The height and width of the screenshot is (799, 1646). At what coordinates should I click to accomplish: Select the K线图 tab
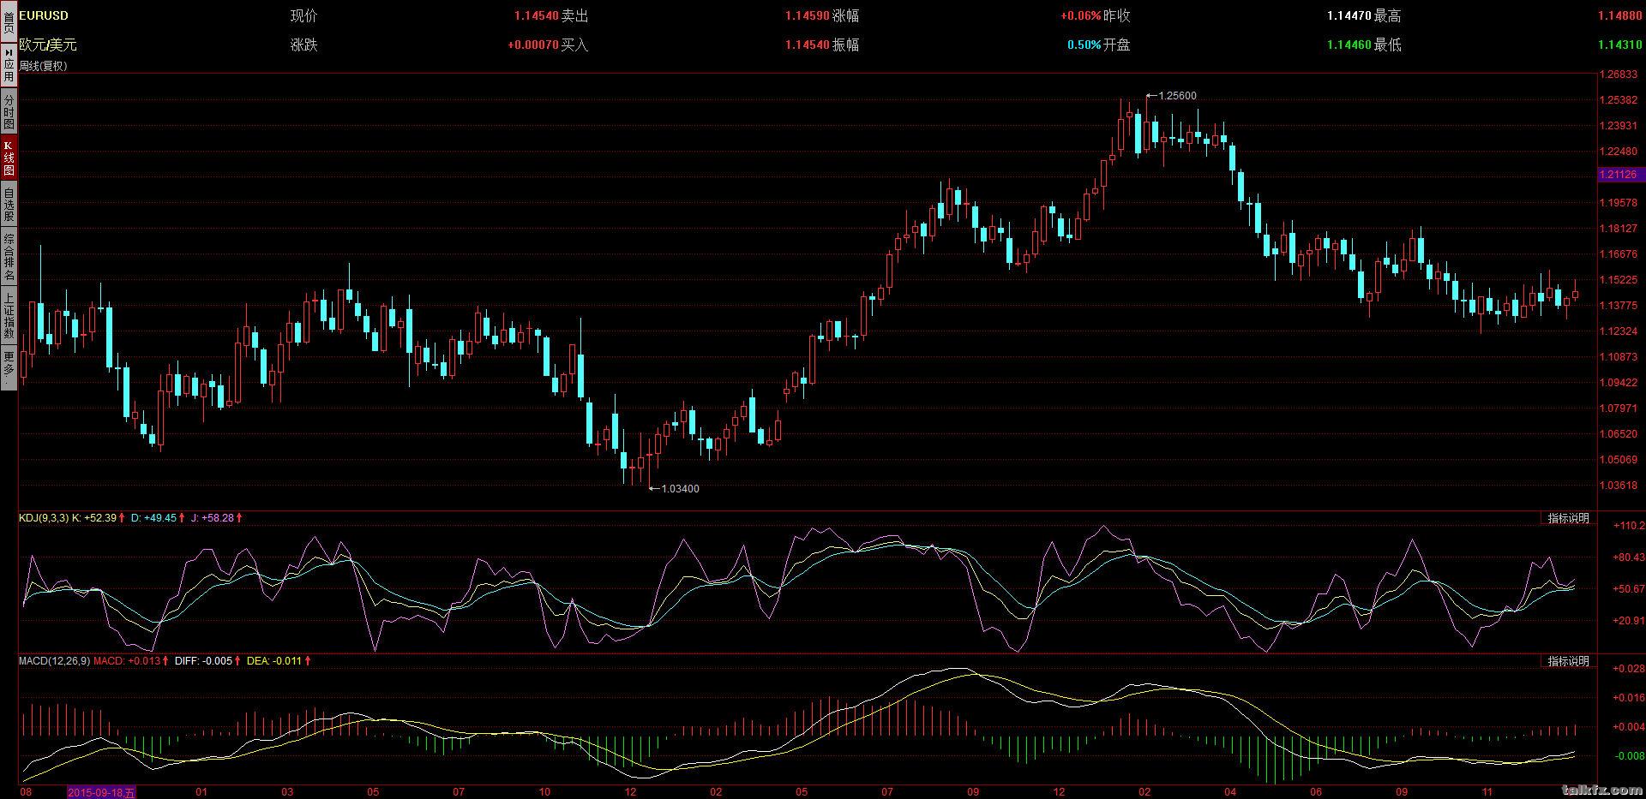(8, 158)
